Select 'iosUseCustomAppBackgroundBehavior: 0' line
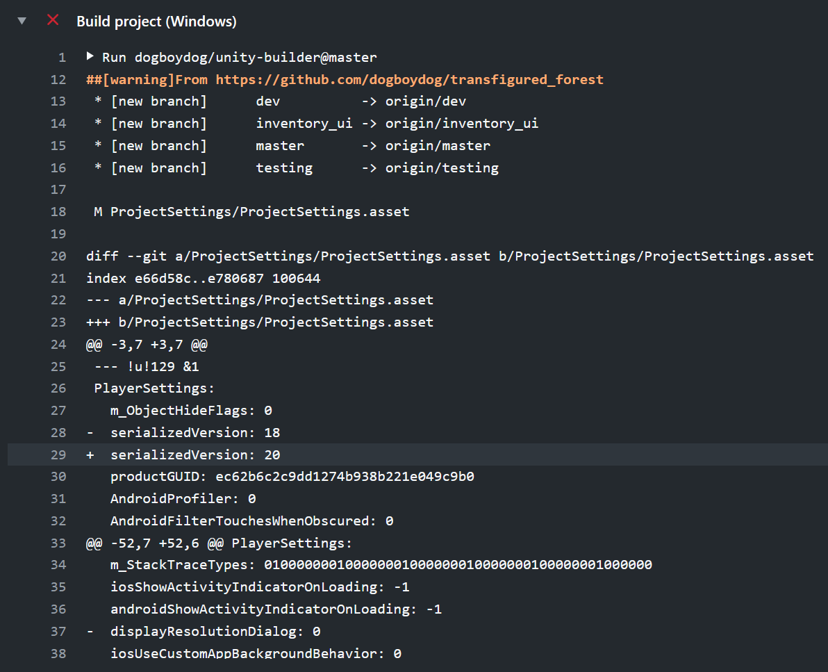 256,653
